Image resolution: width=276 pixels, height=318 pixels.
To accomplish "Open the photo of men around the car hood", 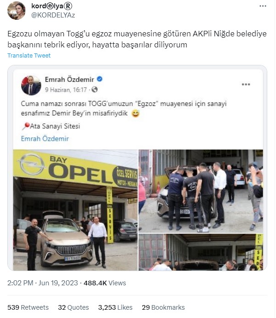I will pyautogui.click(x=201, y=191).
